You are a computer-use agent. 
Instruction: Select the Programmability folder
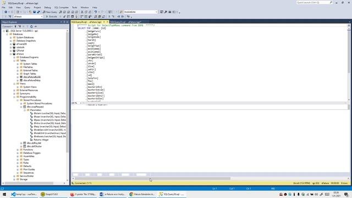[28, 97]
